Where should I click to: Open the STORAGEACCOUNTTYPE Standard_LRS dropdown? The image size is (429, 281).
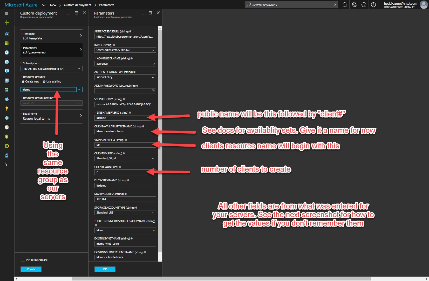pyautogui.click(x=125, y=213)
